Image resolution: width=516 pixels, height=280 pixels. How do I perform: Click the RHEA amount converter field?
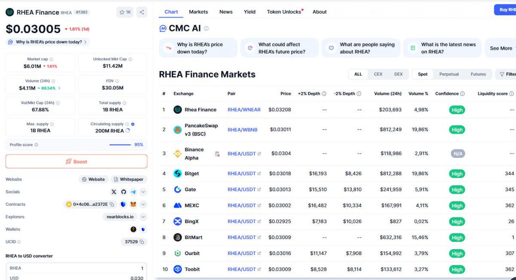pos(77,268)
